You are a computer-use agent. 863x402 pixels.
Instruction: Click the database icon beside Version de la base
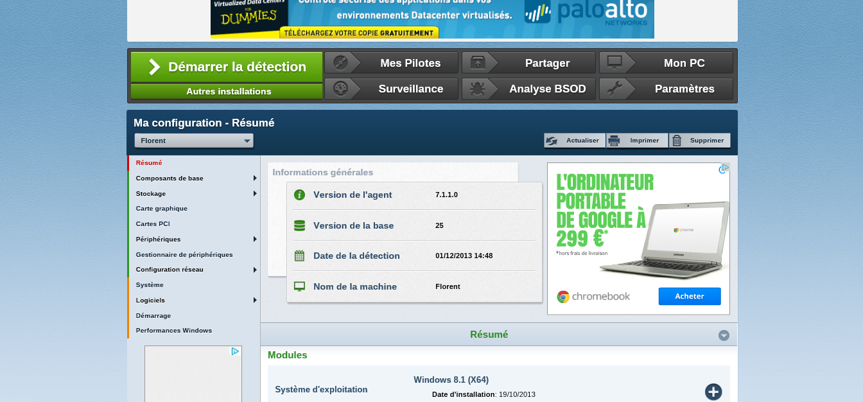point(299,225)
